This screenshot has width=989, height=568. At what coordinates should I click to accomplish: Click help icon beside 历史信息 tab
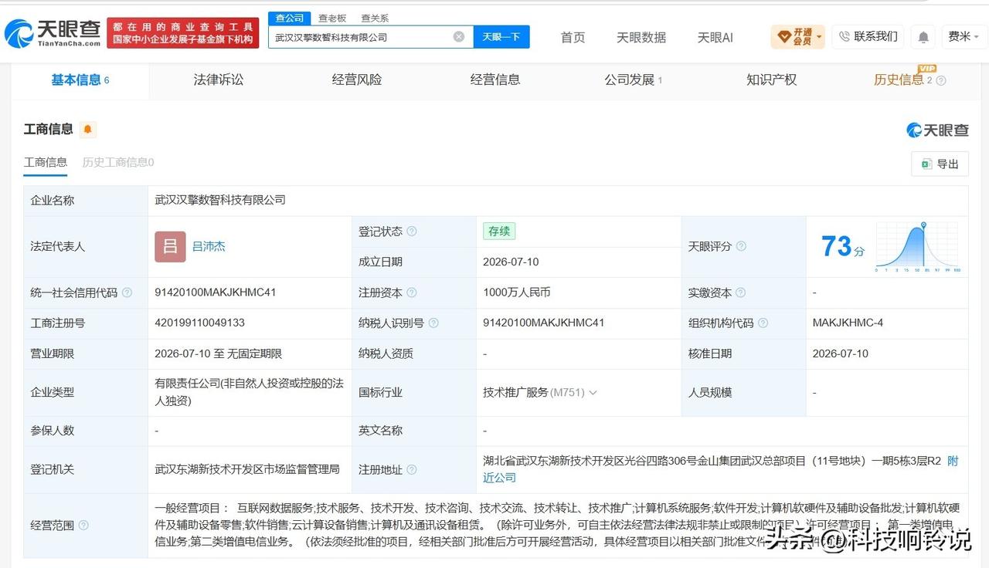940,80
